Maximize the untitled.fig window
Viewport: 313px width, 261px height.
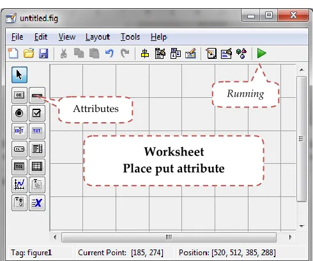[x=269, y=15]
